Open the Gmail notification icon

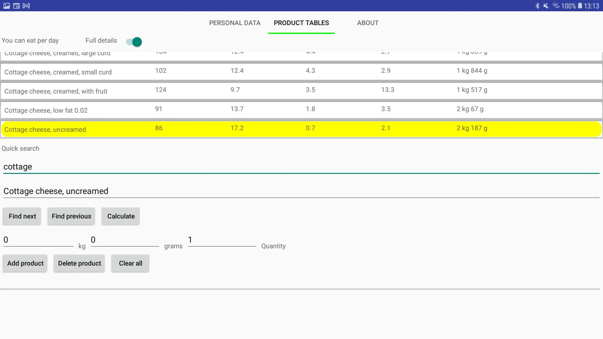pyautogui.click(x=26, y=6)
